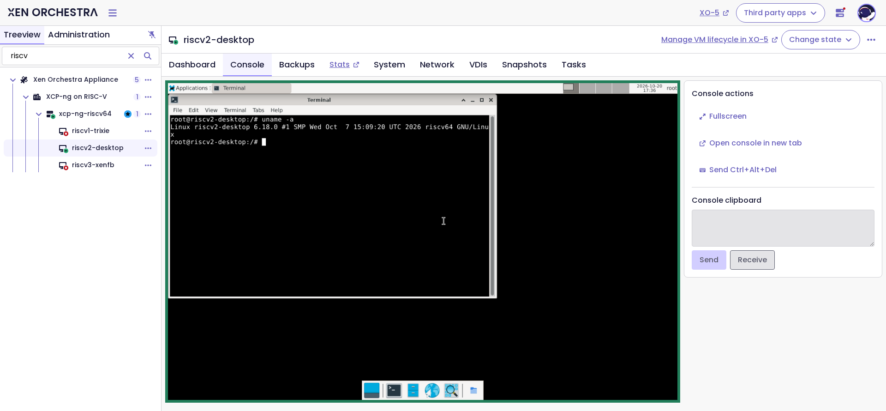The image size is (886, 411).
Task: Open actions menu for riscv1-trixie row
Action: pyautogui.click(x=148, y=131)
